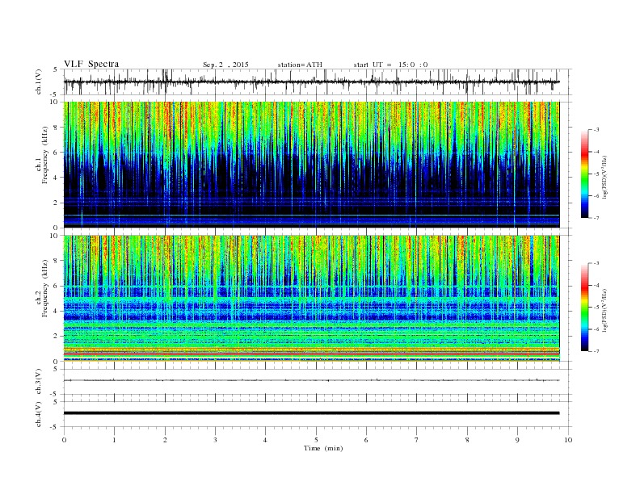Click the ch.1 spectrogram panel
The width and height of the screenshot is (640, 494).
(x=311, y=165)
